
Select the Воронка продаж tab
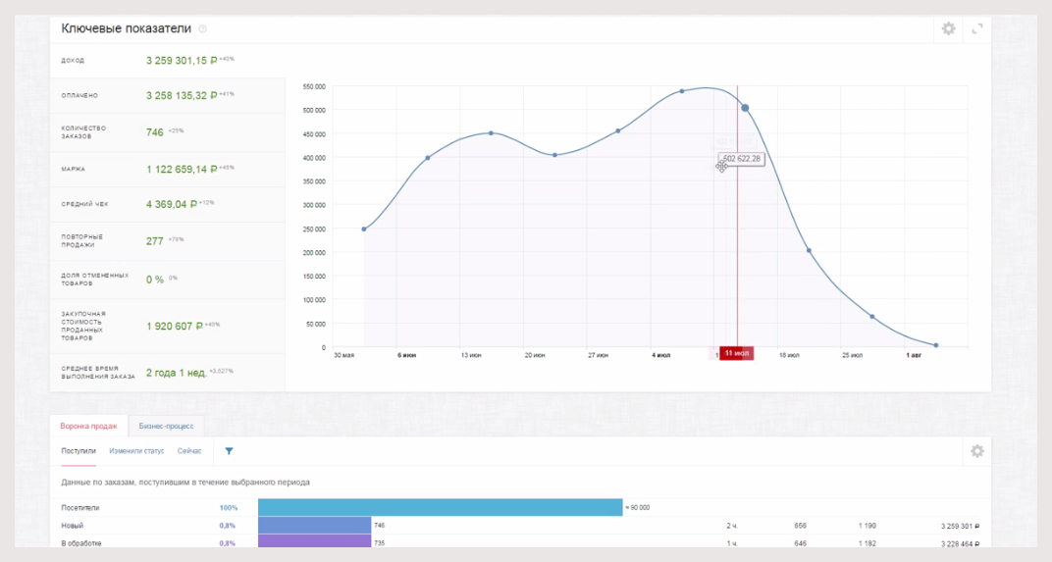coord(88,427)
